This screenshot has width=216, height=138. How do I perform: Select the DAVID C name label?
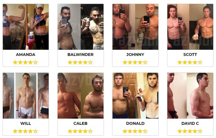[190, 123]
